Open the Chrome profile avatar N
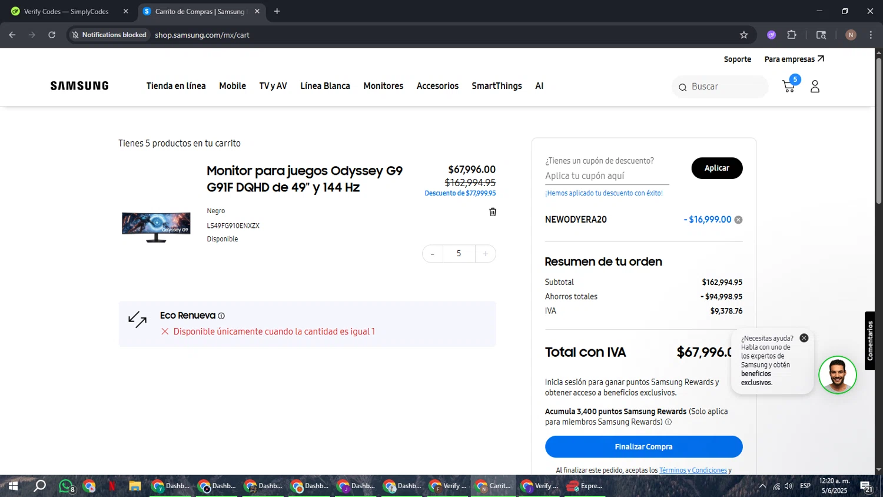The width and height of the screenshot is (883, 497). [851, 35]
